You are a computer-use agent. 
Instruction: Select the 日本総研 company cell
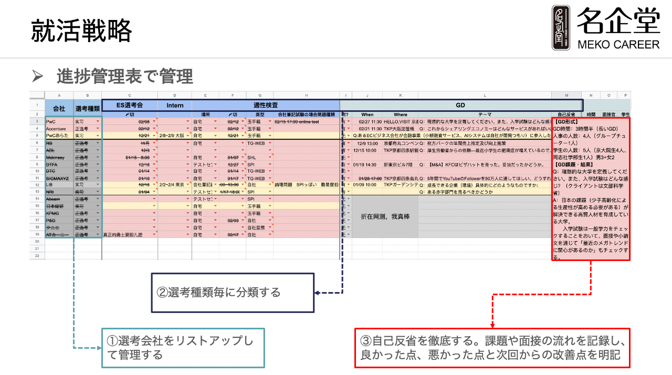pyautogui.click(x=59, y=206)
